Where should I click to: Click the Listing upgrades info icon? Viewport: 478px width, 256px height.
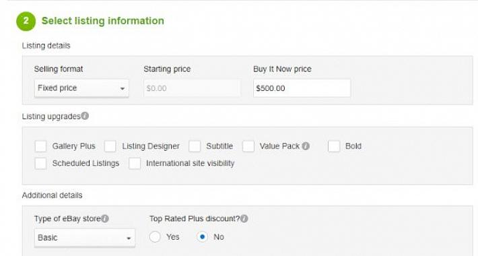(x=85, y=116)
